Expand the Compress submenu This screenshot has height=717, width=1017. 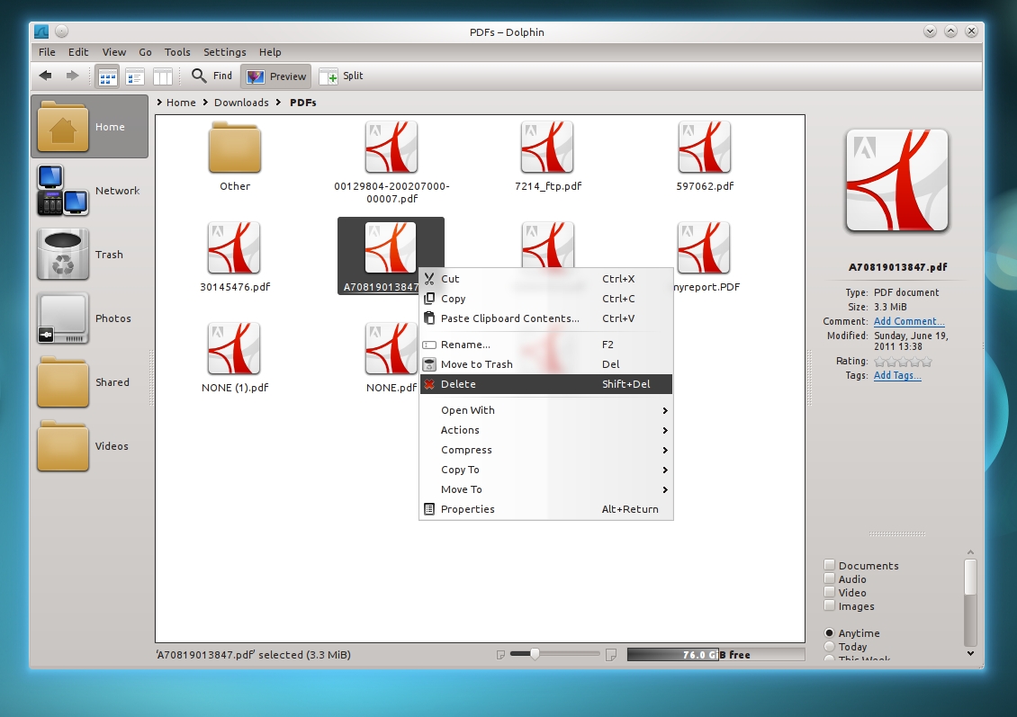(x=546, y=450)
